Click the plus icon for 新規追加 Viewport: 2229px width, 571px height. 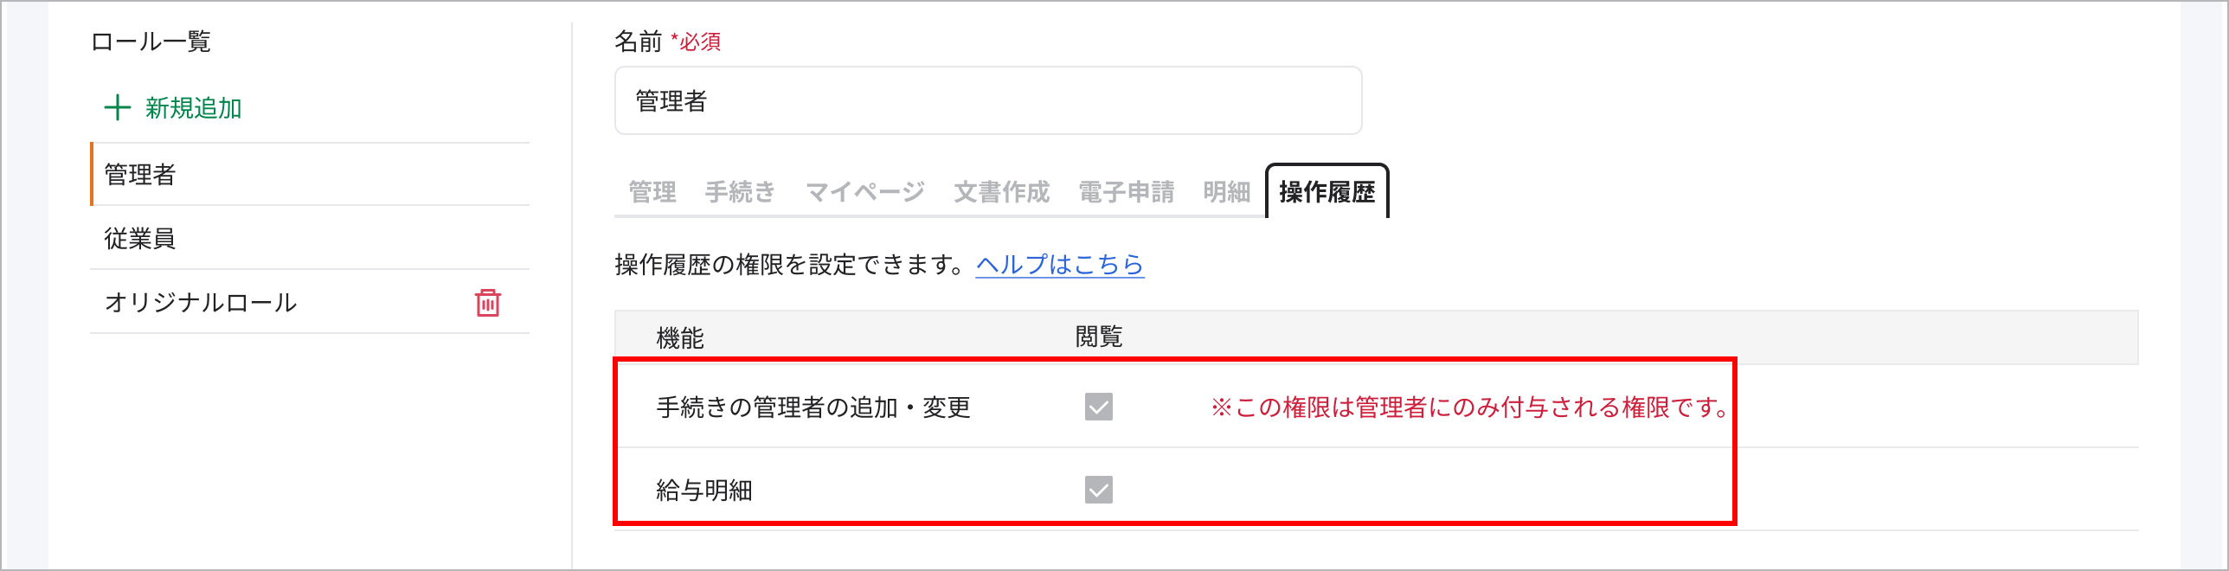click(117, 108)
